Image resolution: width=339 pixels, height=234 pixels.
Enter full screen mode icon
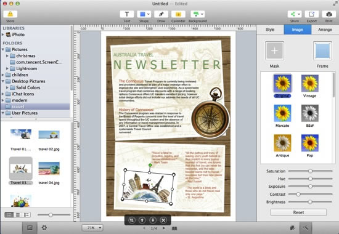[335, 4]
